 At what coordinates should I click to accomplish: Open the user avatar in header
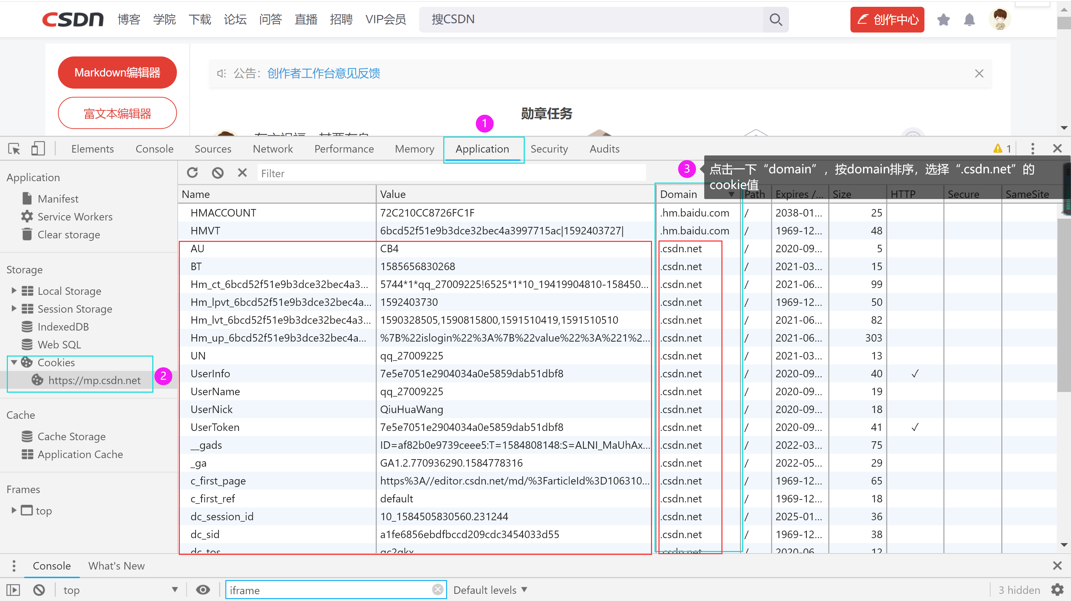1000,19
